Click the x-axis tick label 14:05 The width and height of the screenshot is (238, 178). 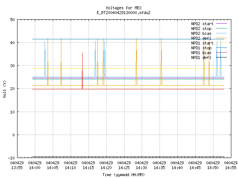[x=52, y=168]
